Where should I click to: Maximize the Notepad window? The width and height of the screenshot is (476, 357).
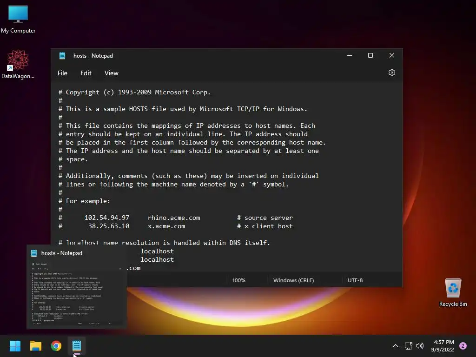(370, 55)
